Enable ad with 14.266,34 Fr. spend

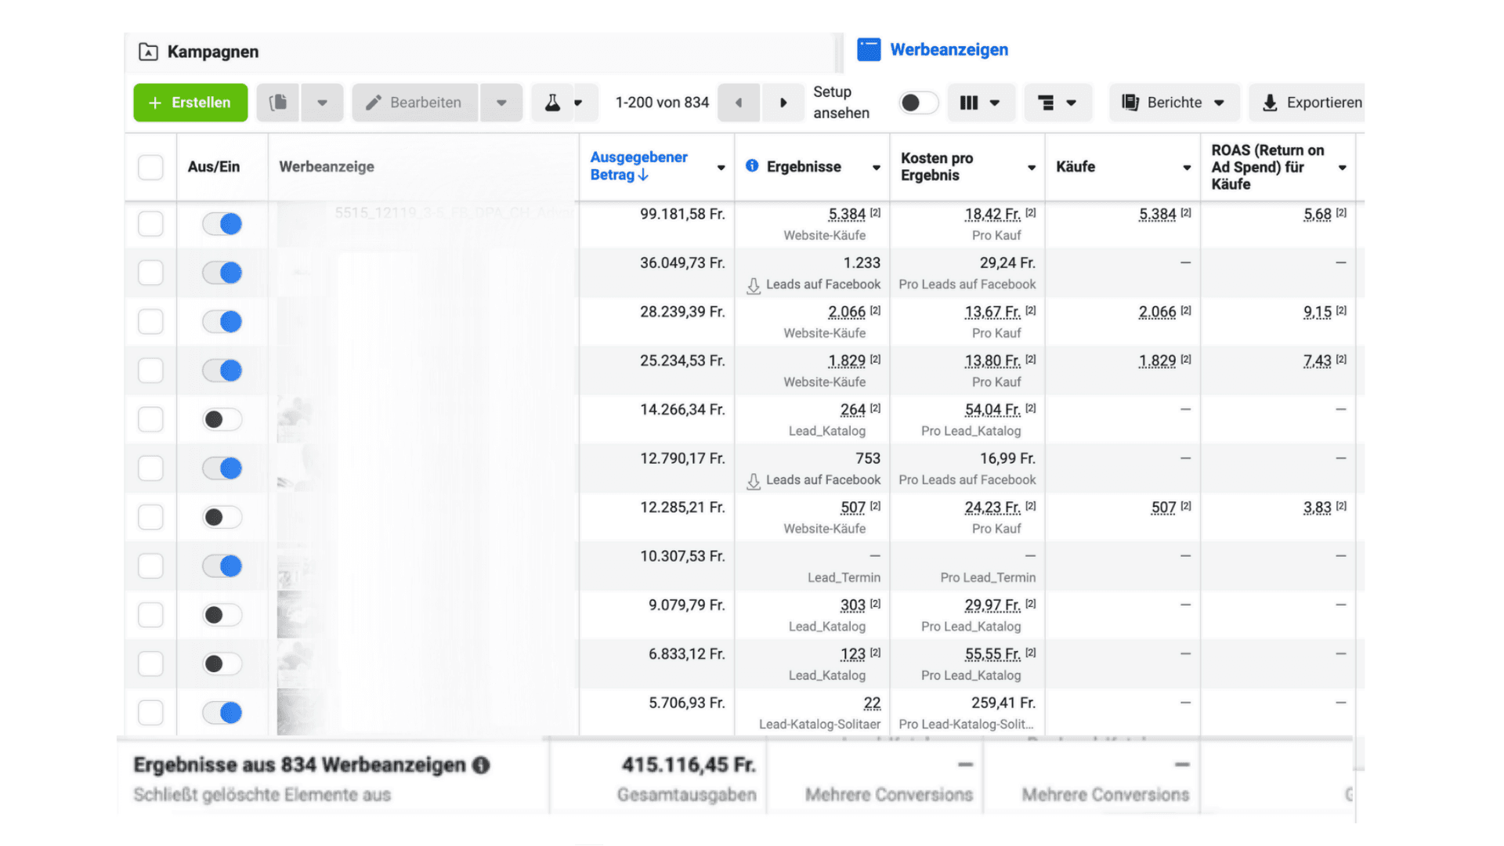[x=222, y=420]
